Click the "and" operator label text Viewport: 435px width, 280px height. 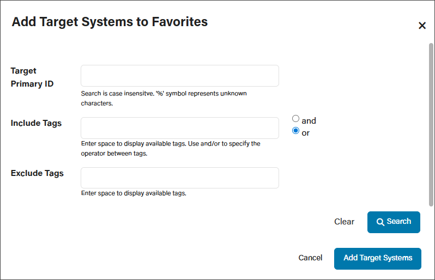coord(309,121)
